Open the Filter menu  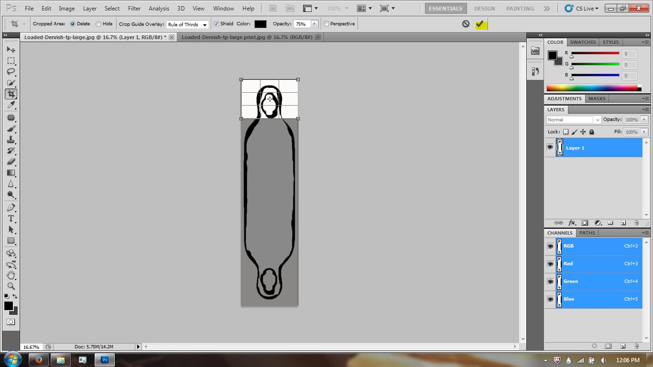[134, 8]
